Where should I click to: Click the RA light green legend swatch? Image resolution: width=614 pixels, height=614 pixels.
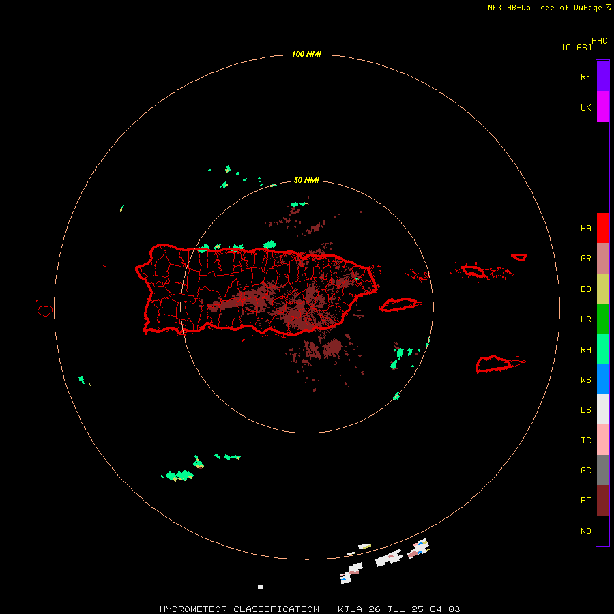pos(602,349)
